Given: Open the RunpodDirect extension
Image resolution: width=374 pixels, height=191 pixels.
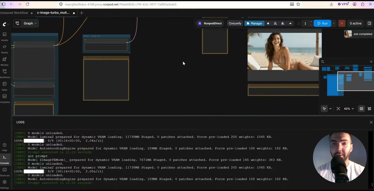Looking at the screenshot, I should (x=210, y=23).
